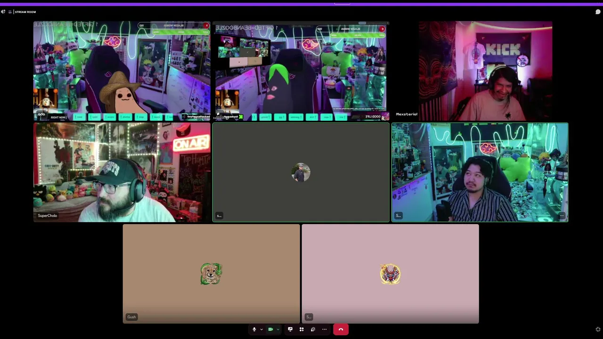Image resolution: width=603 pixels, height=339 pixels.
Task: Mute the microphone
Action: (254, 329)
